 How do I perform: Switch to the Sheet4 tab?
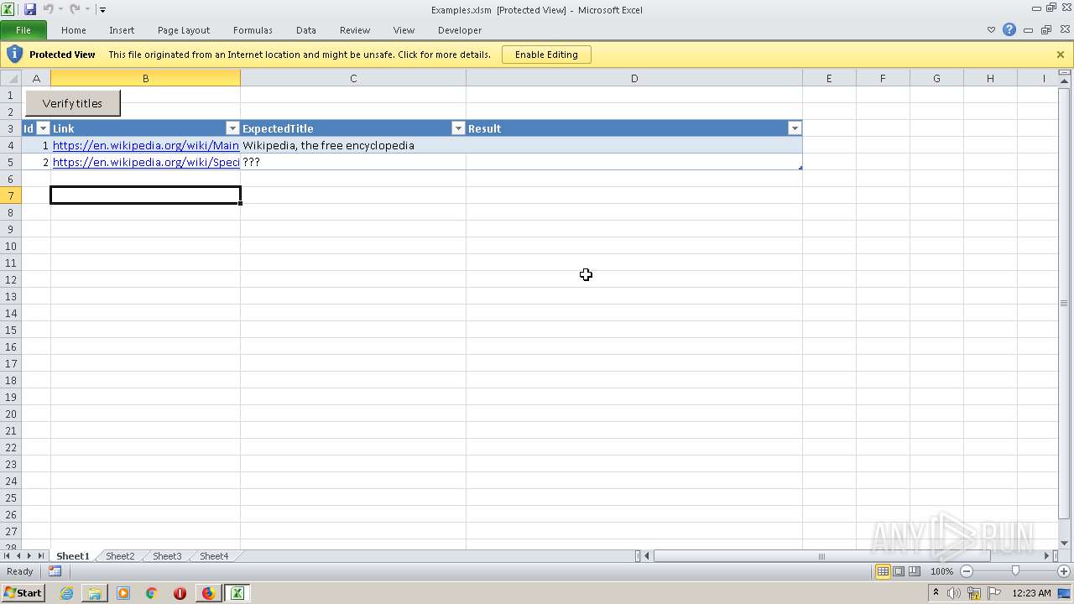coord(214,556)
